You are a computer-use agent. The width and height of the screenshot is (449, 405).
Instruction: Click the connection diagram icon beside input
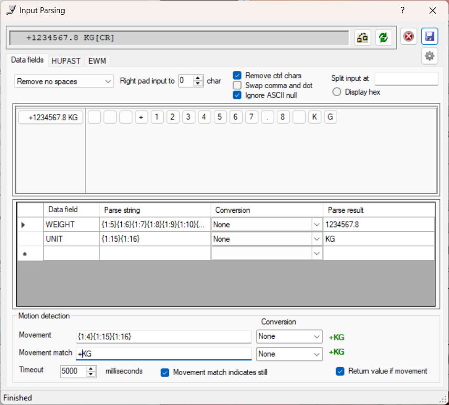[363, 37]
